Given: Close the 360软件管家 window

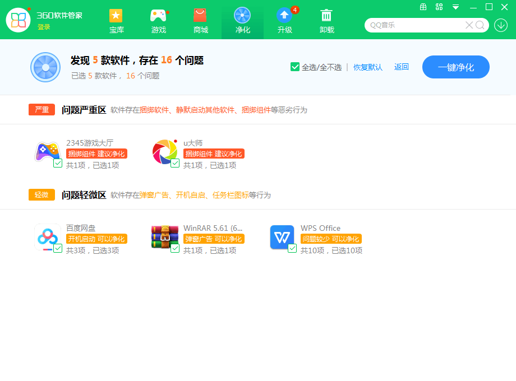Looking at the screenshot, I should [504, 7].
